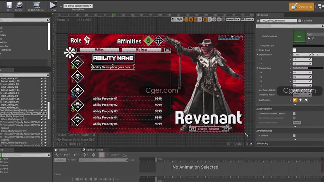Image resolution: width=324 pixels, height=182 pixels.
Task: Set justification to align left
Action: 295,100
